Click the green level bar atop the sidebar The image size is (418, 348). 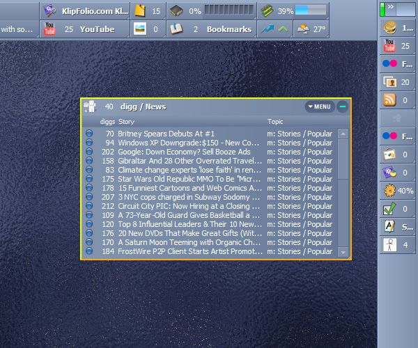pos(382,9)
